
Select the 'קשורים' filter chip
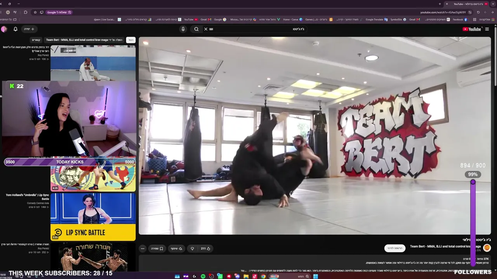pyautogui.click(x=36, y=40)
